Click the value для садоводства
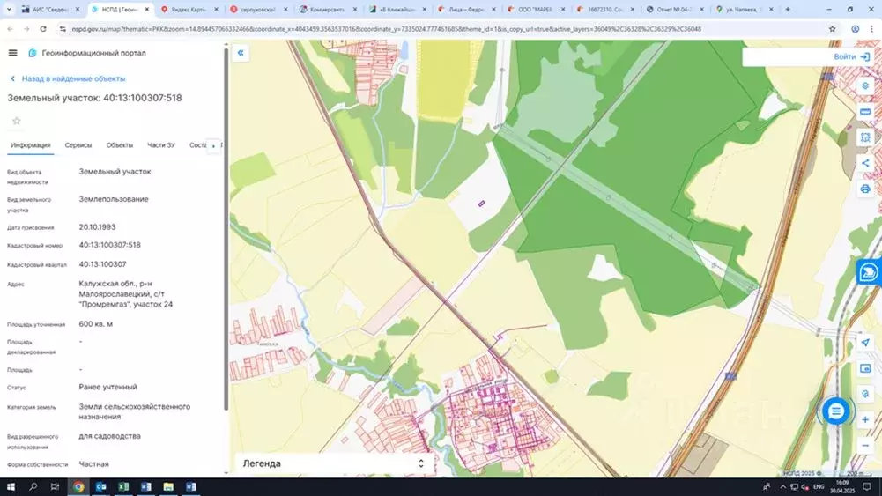 [109, 436]
